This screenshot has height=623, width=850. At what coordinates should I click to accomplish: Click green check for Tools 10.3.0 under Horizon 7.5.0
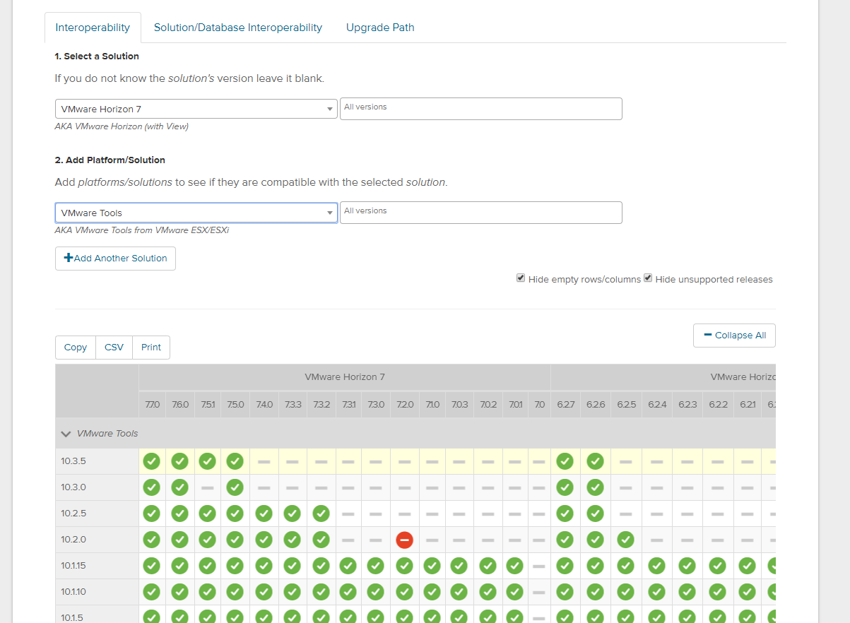235,487
